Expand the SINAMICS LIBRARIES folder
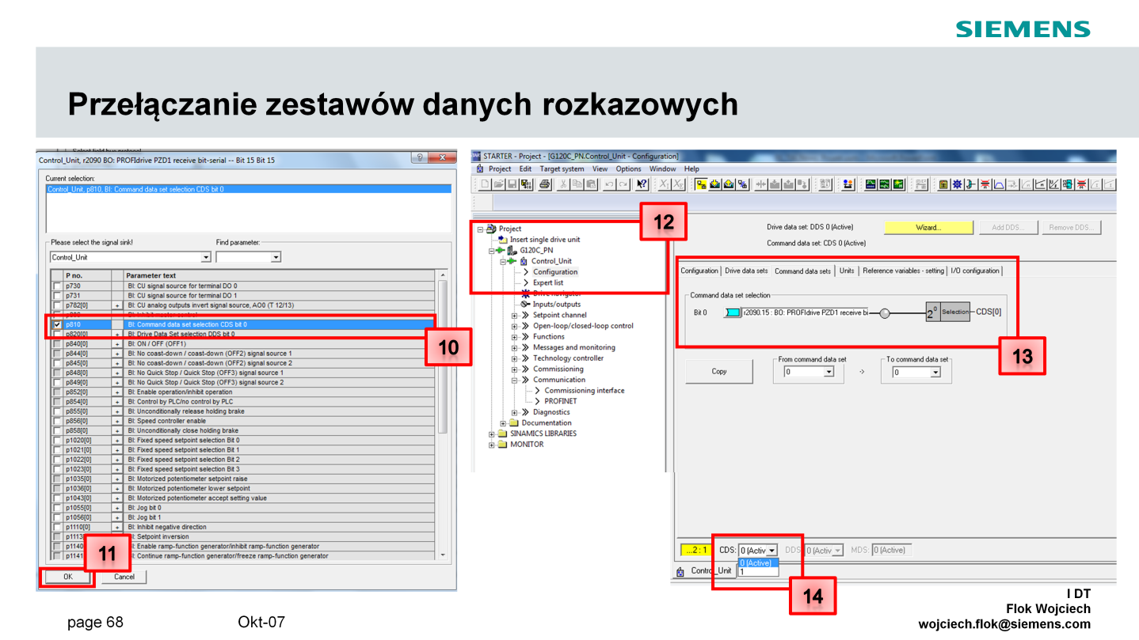Image resolution: width=1139 pixels, height=640 pixels. coord(492,434)
